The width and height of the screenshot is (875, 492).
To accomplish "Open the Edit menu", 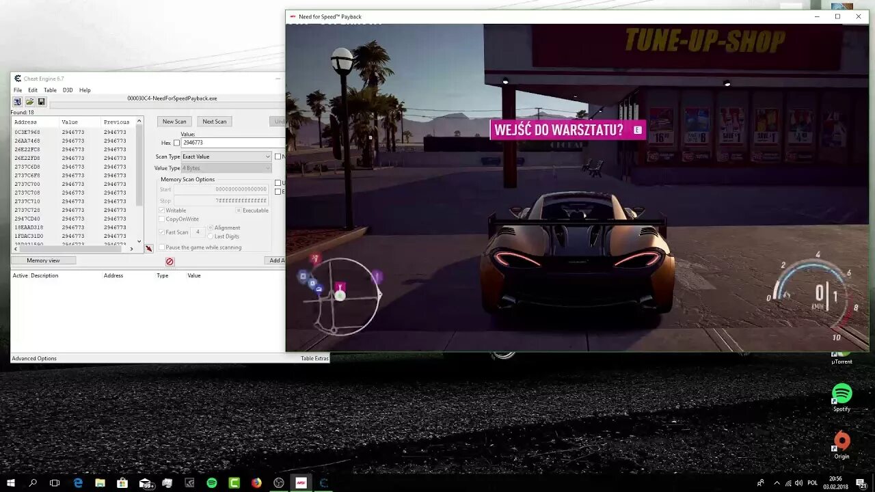I will pyautogui.click(x=33, y=90).
